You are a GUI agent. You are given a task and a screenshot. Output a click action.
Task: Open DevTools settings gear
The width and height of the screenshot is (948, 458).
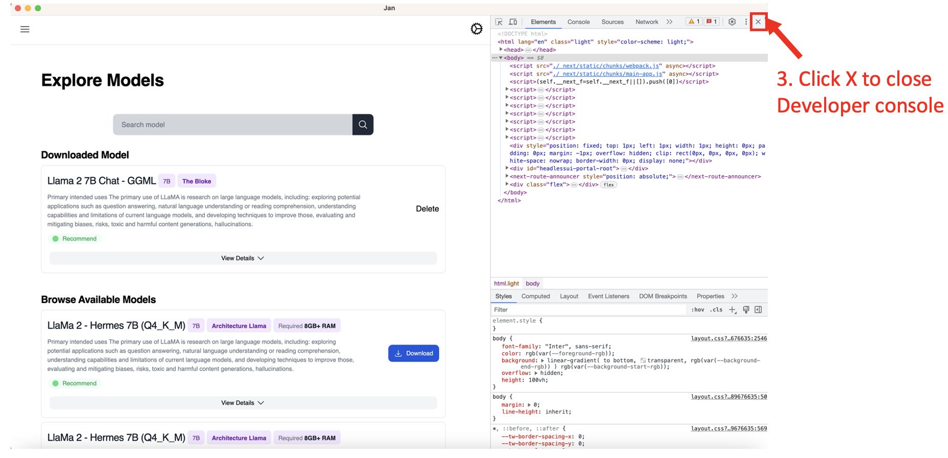[732, 22]
